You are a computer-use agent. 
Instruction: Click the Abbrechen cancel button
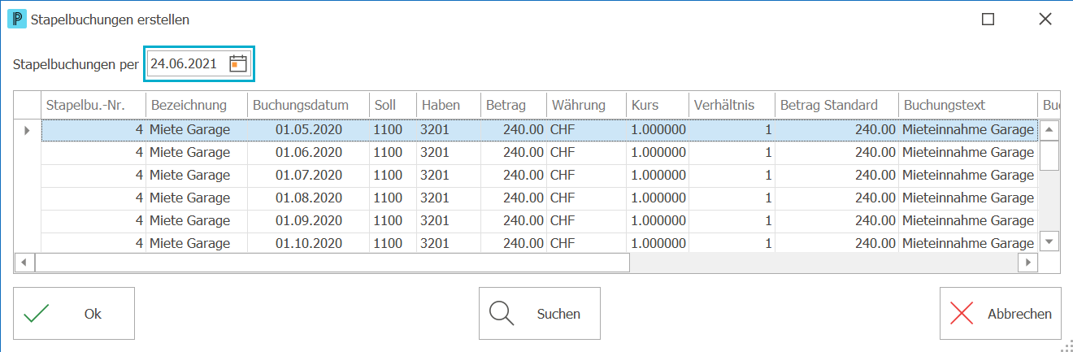click(x=1001, y=314)
